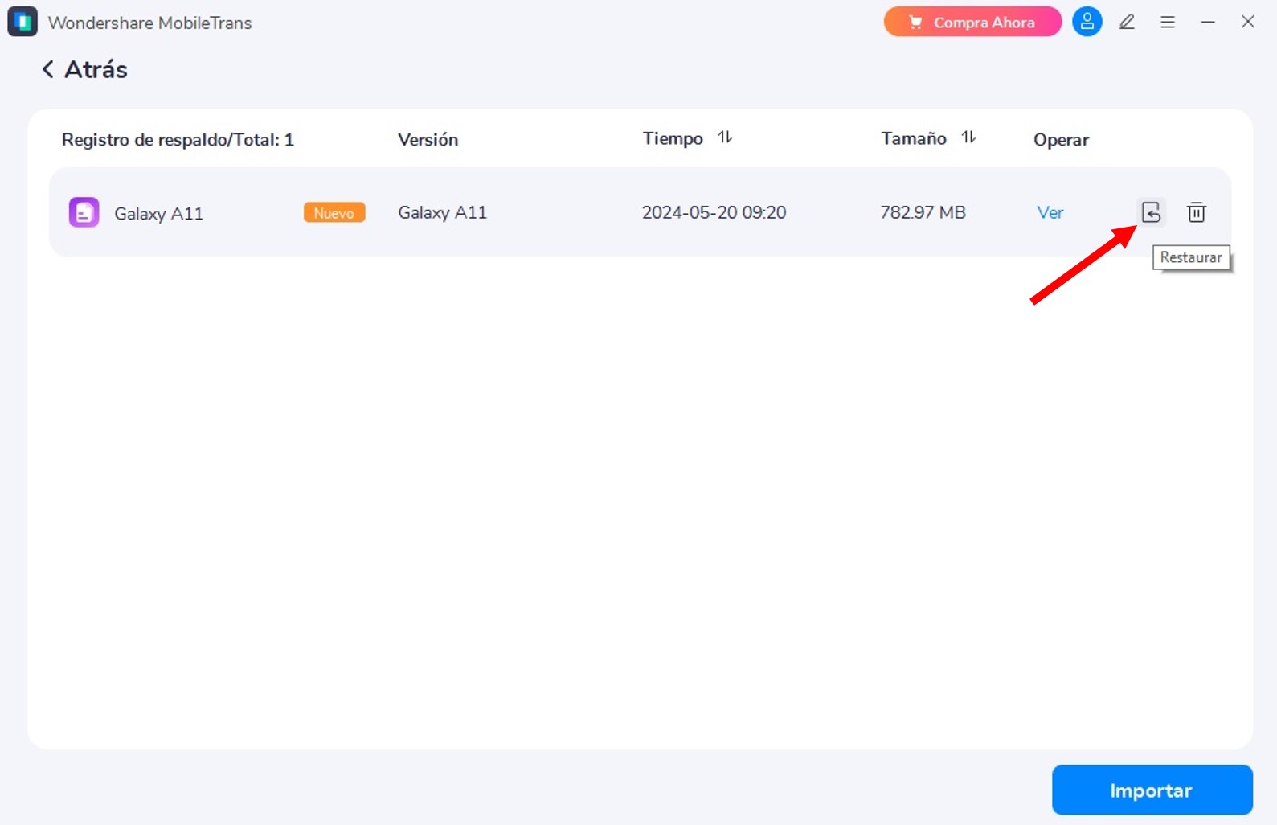Go back with the Atrás button
This screenshot has width=1277, height=825.
pos(84,70)
